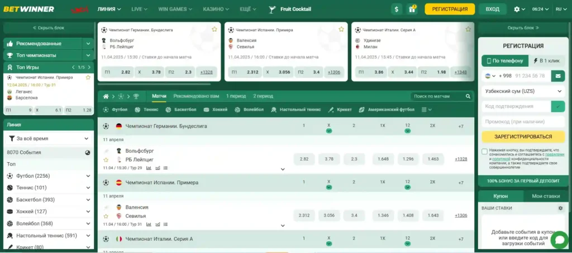This screenshot has width=572, height=253.
Task: Open the За всё время filter dropdown
Action: (49, 139)
